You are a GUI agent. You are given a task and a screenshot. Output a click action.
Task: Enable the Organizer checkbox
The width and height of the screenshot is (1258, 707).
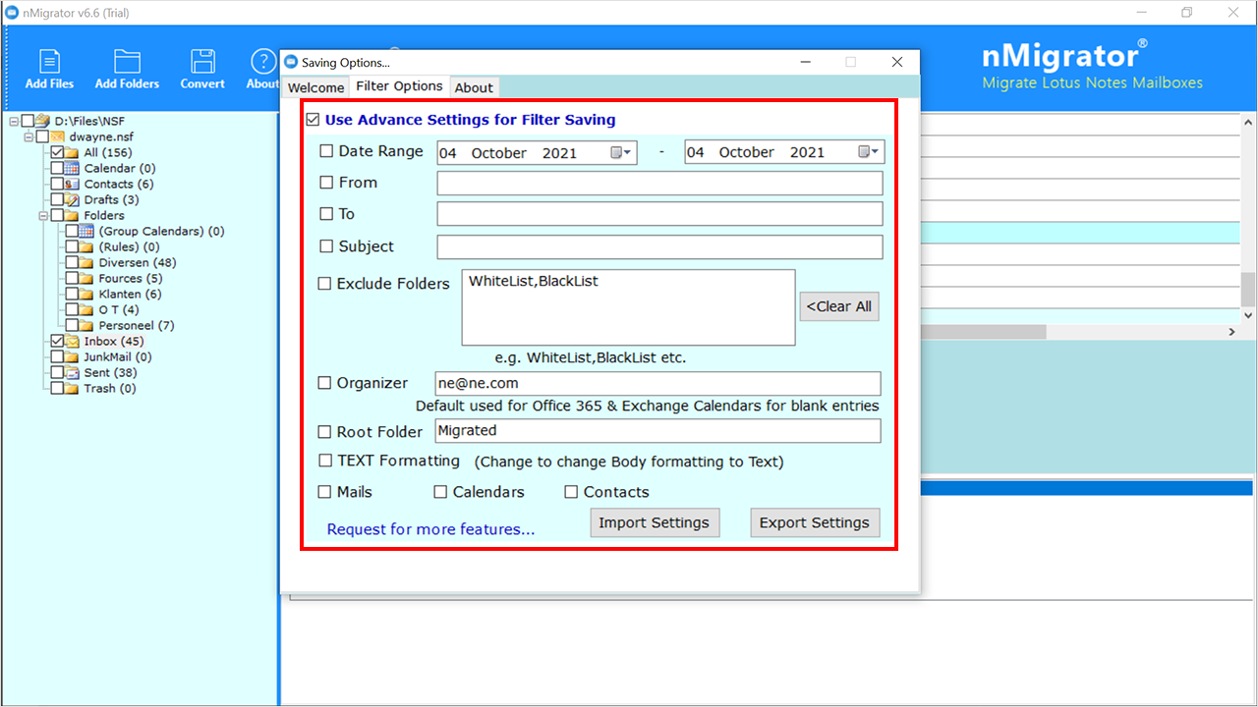pos(324,383)
